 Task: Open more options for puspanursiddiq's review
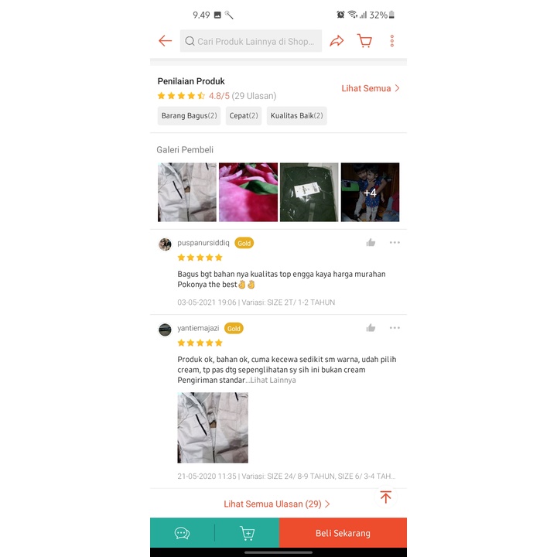coord(395,243)
